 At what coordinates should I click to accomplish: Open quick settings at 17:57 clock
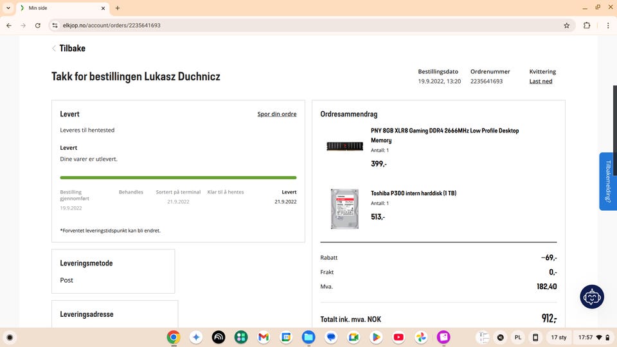point(594,337)
